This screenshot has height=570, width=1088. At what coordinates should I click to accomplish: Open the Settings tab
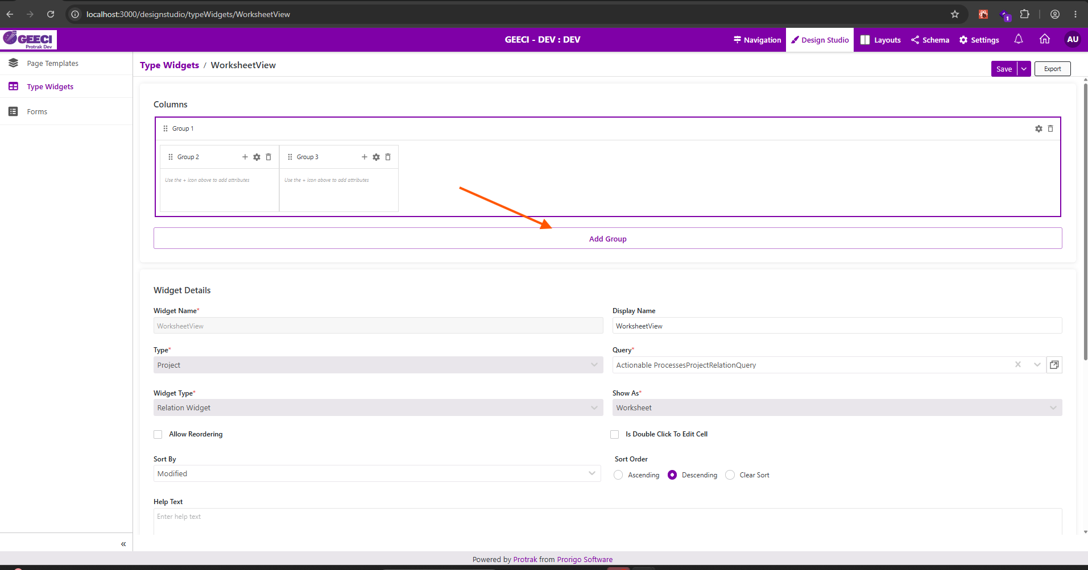(x=979, y=40)
